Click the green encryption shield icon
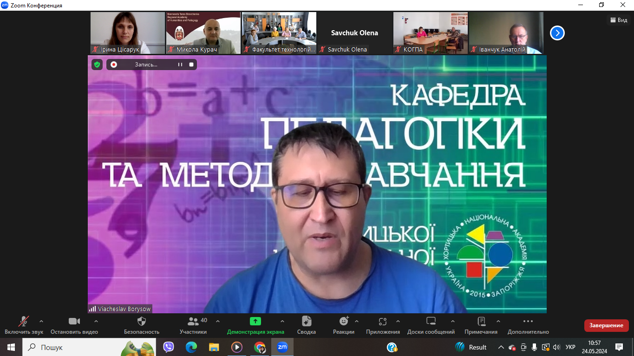Image resolution: width=634 pixels, height=356 pixels. pos(97,65)
